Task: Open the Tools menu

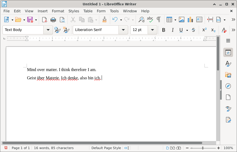Action: pos(114,11)
